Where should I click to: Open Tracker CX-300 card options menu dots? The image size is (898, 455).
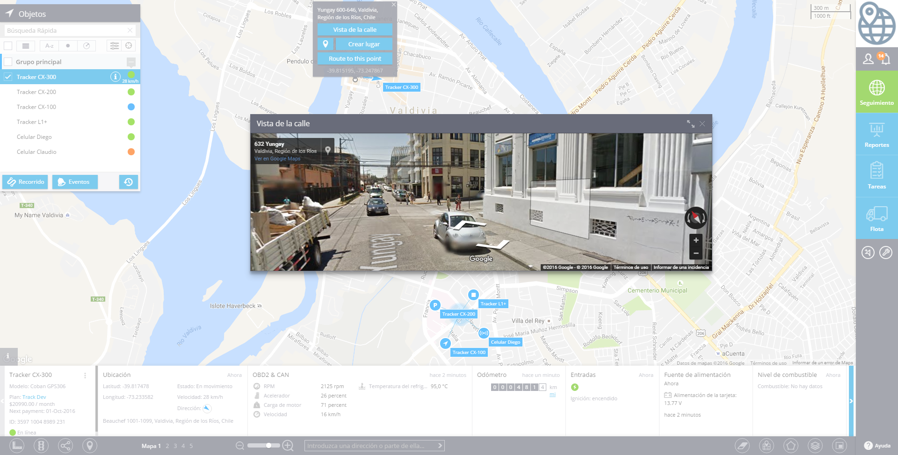pyautogui.click(x=85, y=376)
